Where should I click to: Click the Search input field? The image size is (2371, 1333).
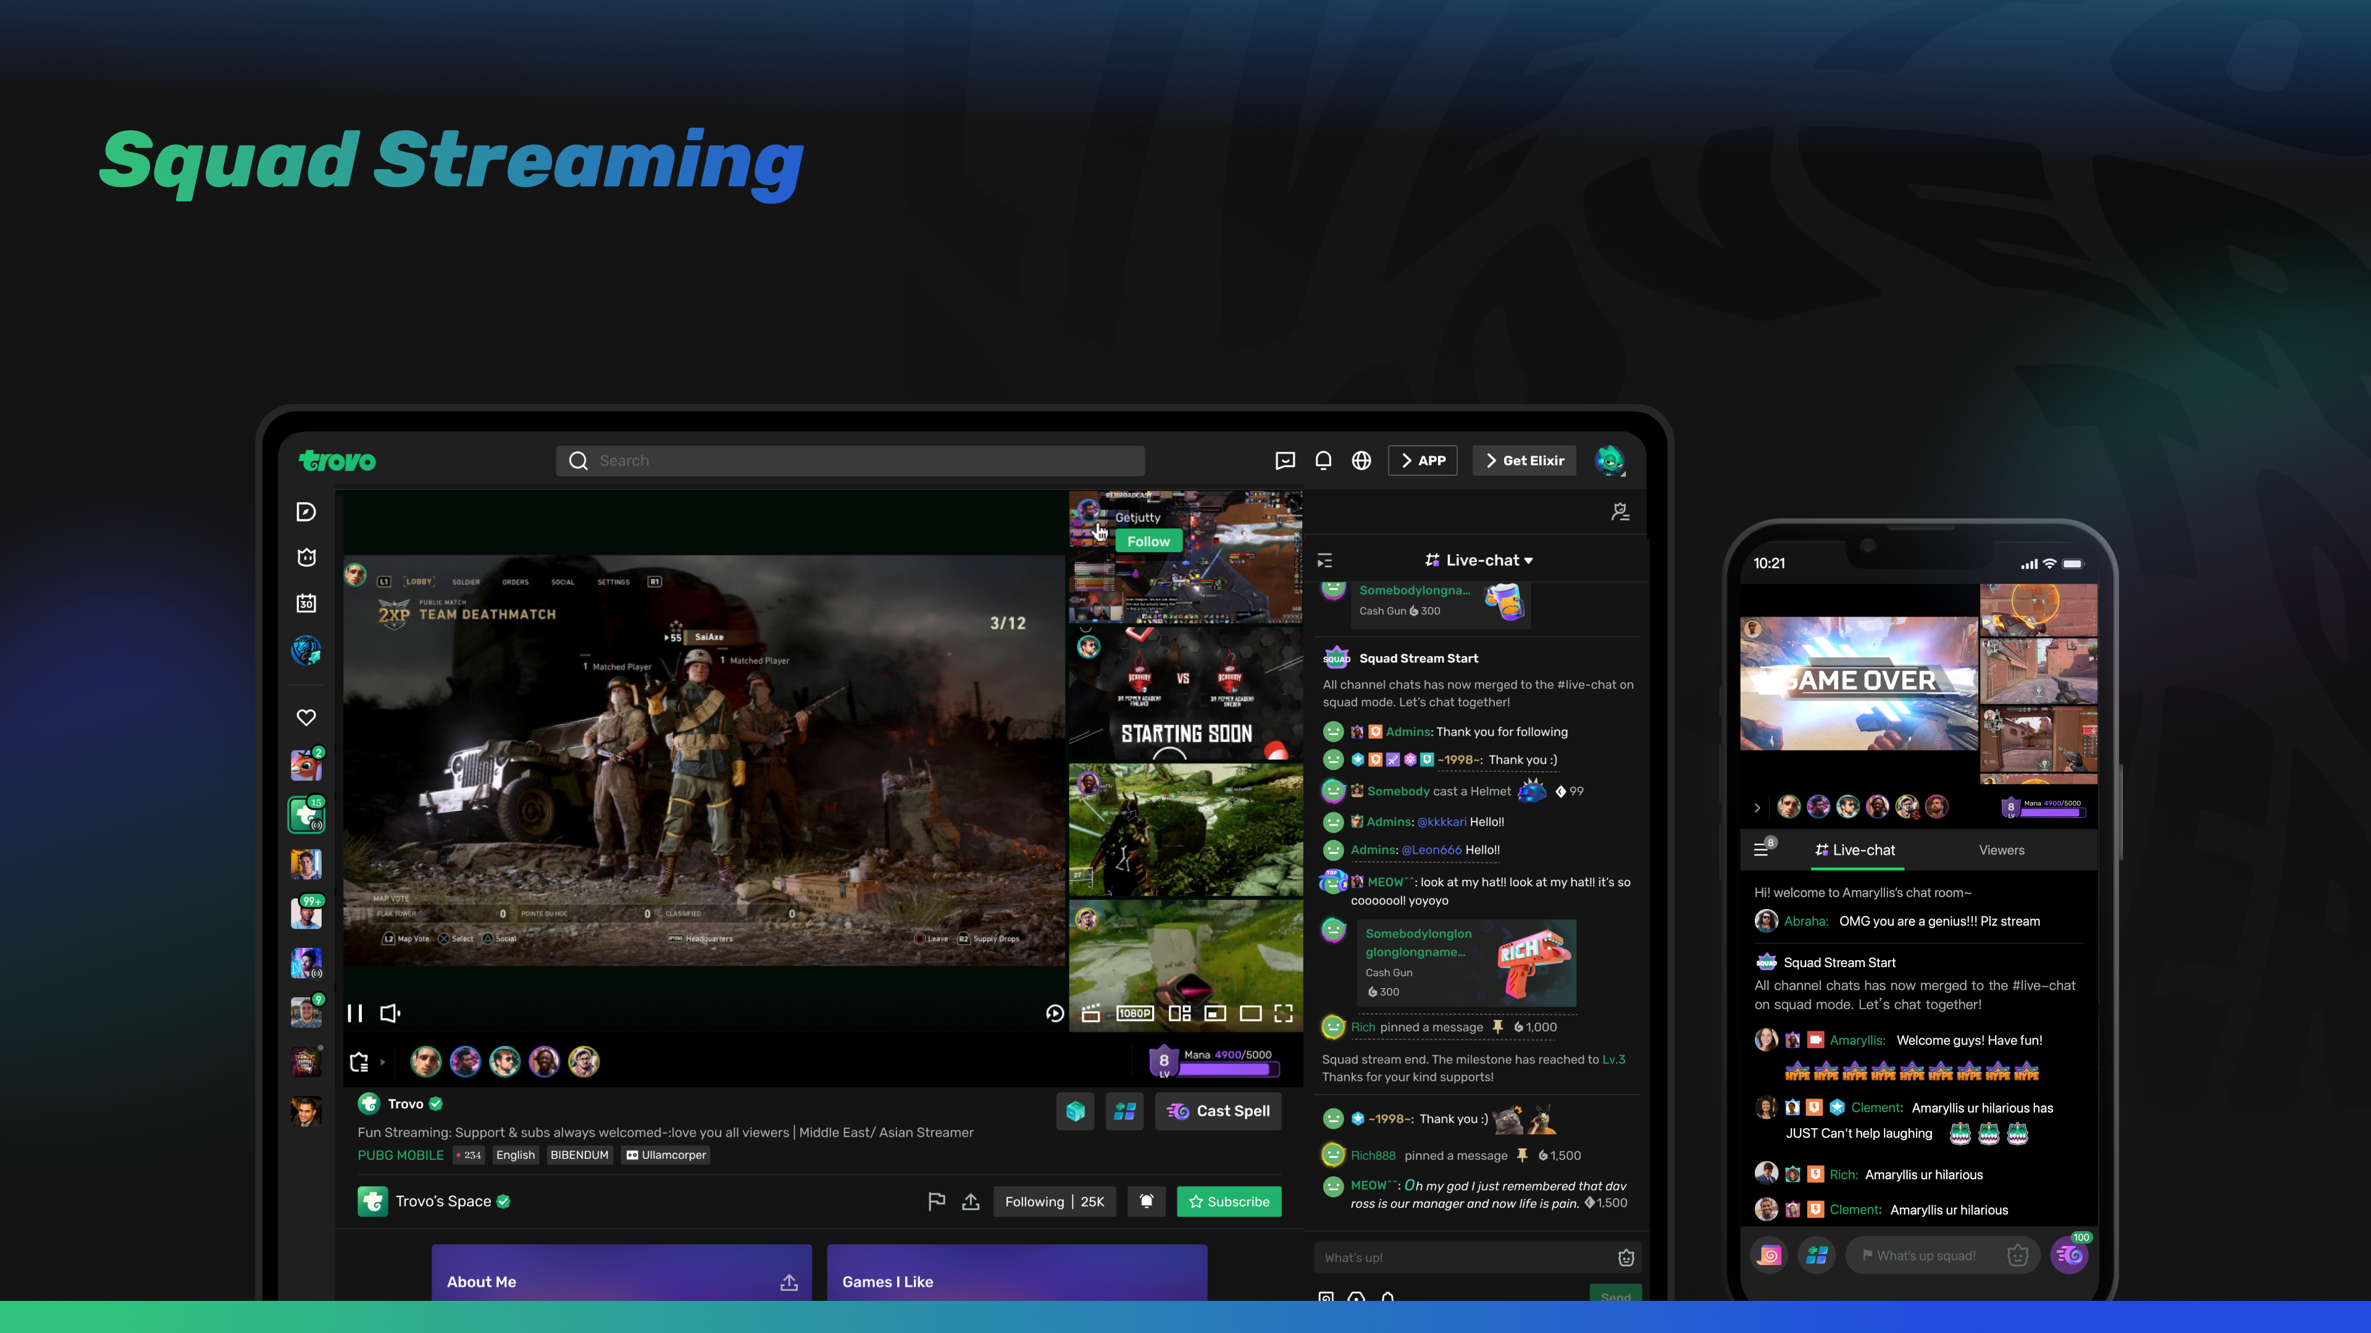pyautogui.click(x=850, y=460)
